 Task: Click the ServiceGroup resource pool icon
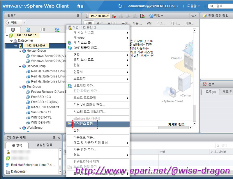(x=24, y=66)
